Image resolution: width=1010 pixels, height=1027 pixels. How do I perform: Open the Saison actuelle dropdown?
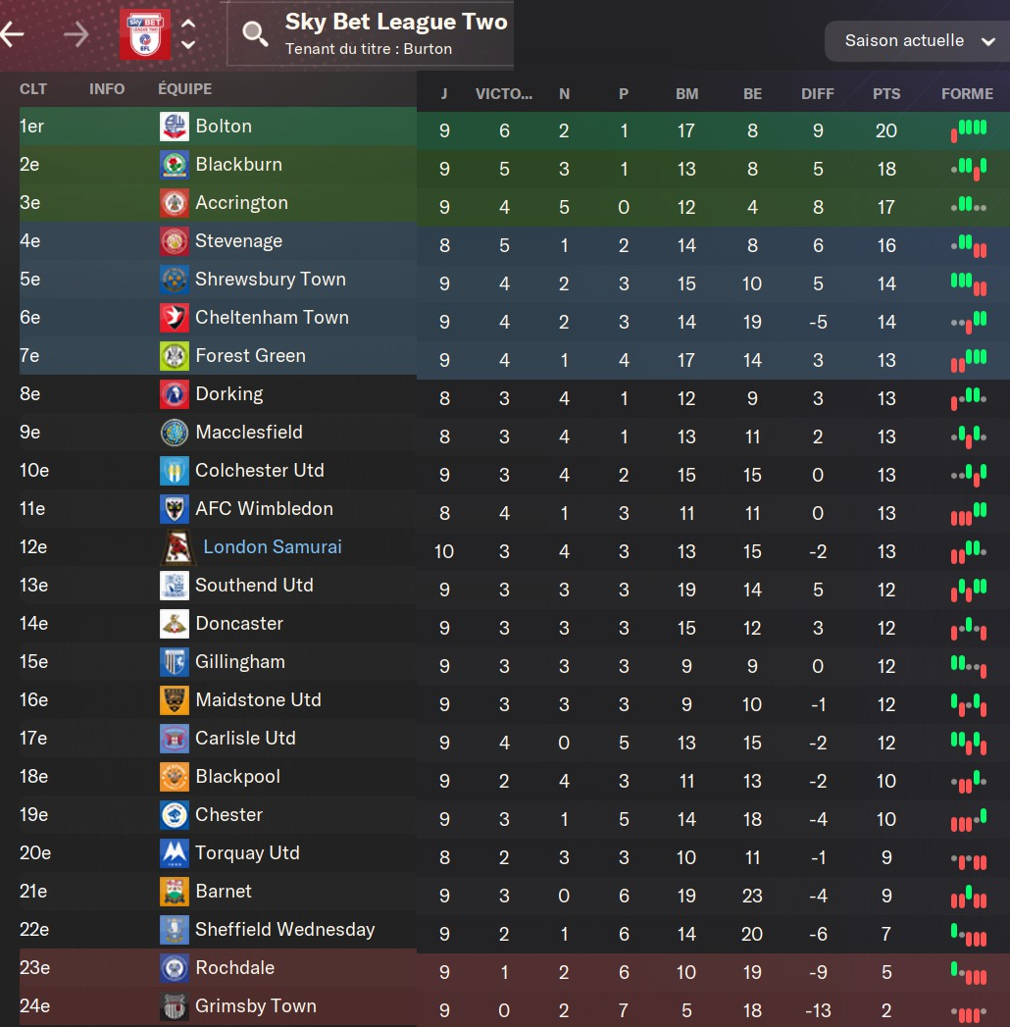click(917, 41)
